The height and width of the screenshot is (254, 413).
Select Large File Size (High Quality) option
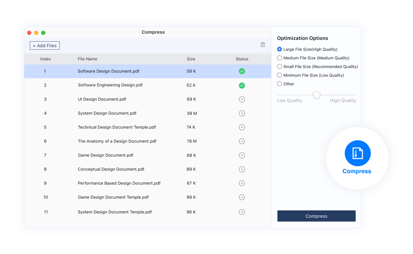point(279,49)
